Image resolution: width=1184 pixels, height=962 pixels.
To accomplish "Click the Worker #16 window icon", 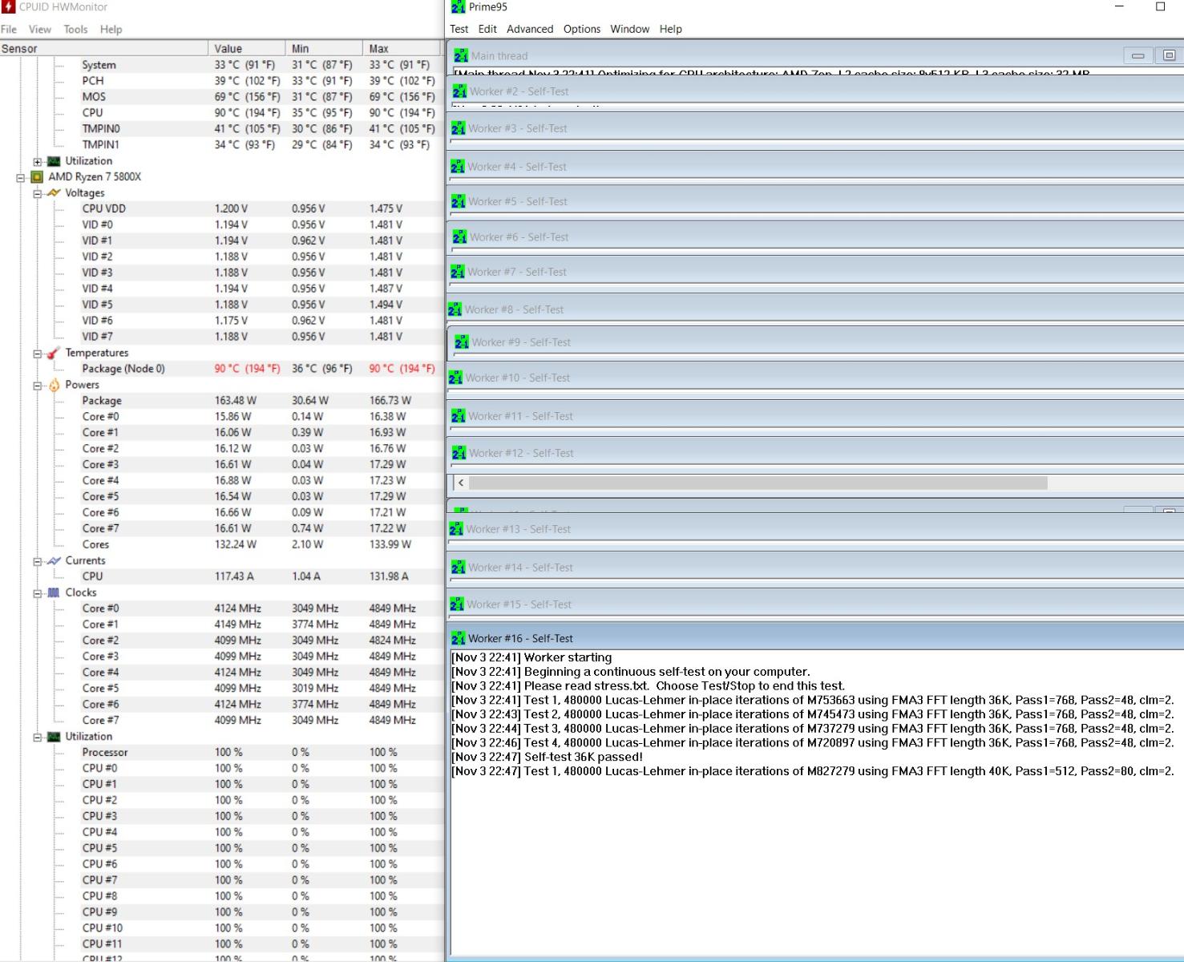I will click(459, 638).
